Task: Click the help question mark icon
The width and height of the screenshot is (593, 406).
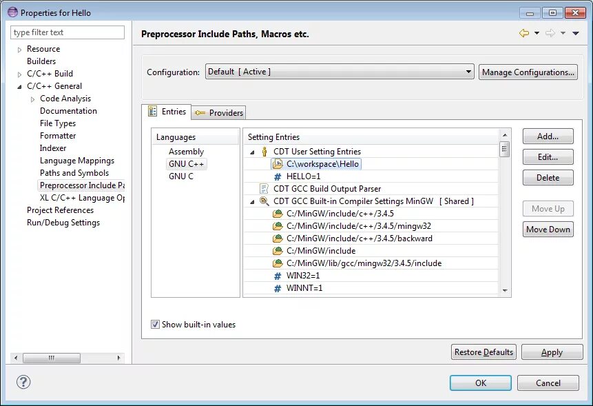Action: pos(23,382)
